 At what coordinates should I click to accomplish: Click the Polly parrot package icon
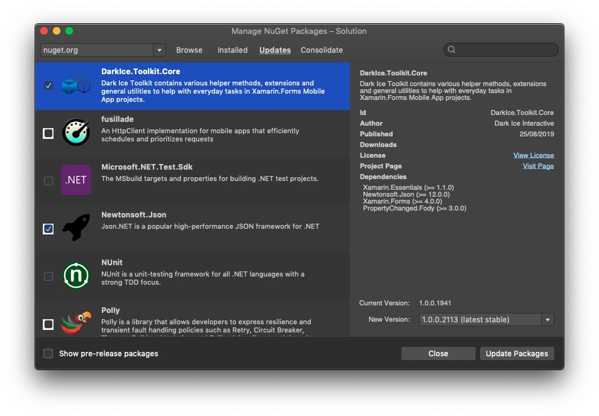[76, 323]
